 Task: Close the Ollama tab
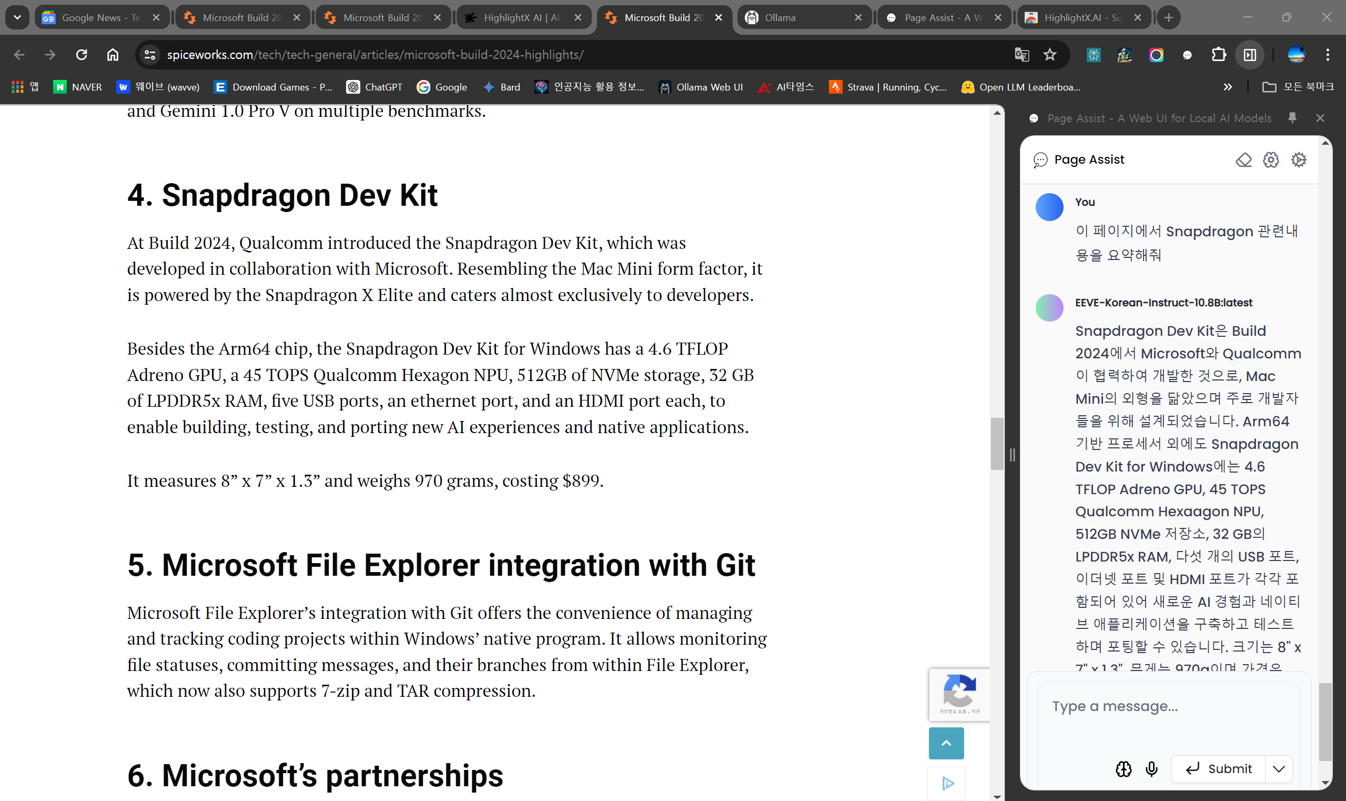tap(858, 17)
